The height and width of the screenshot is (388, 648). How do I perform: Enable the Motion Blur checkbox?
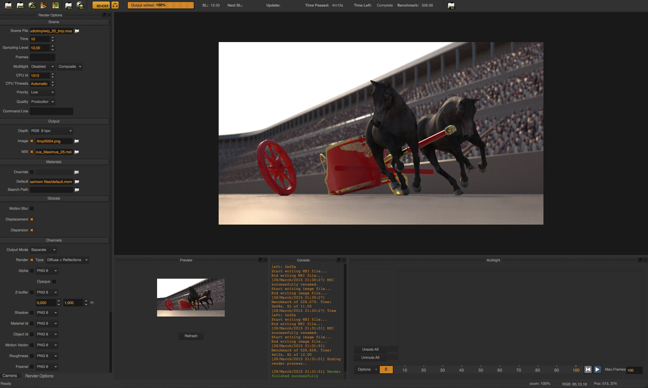(32, 209)
